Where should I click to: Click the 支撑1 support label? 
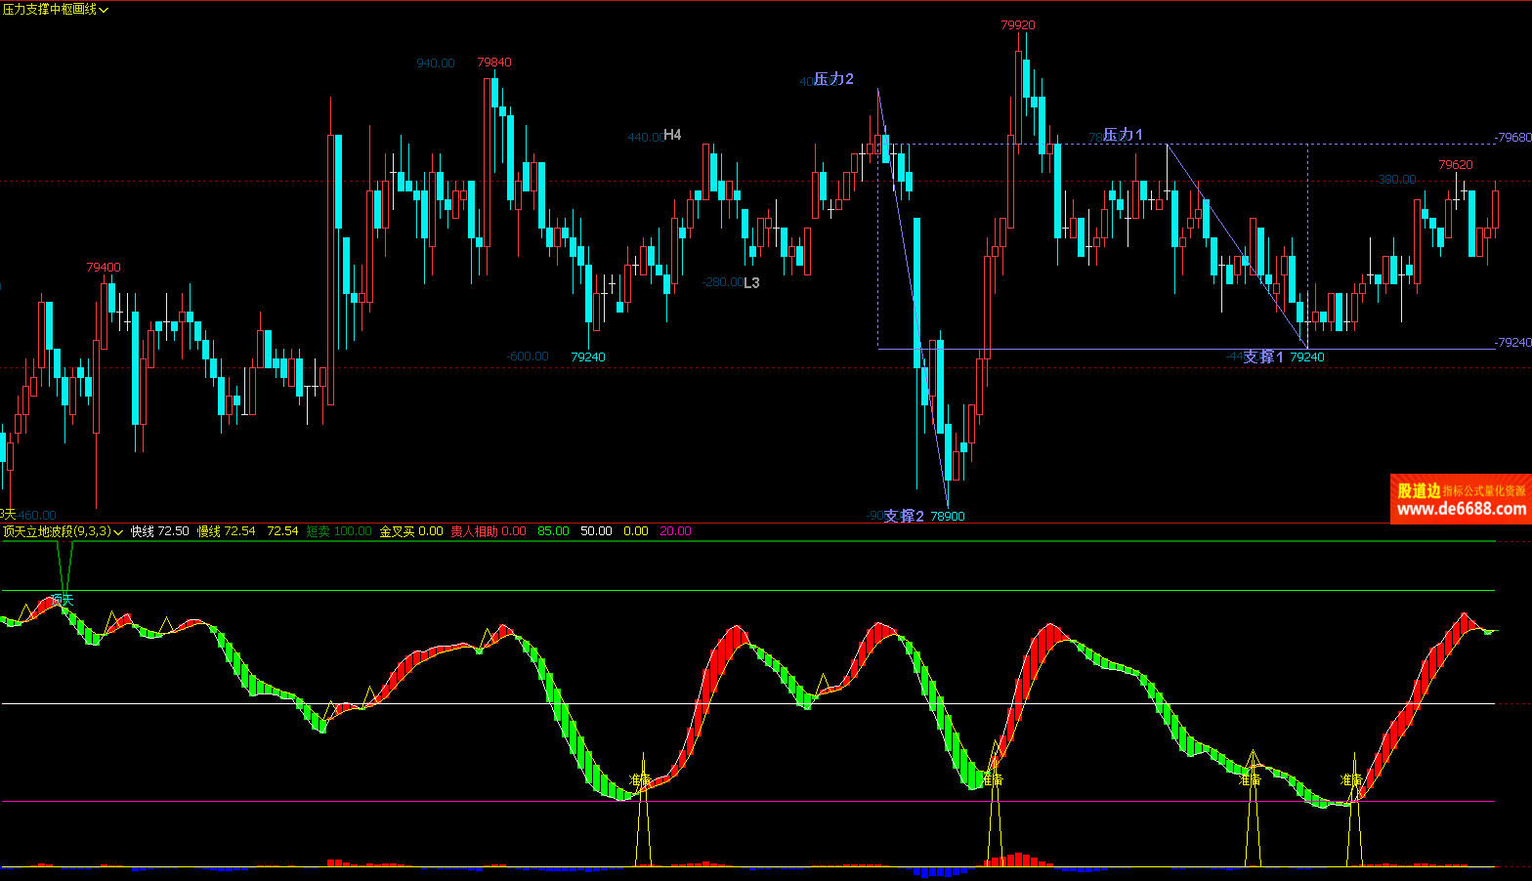coord(1262,357)
